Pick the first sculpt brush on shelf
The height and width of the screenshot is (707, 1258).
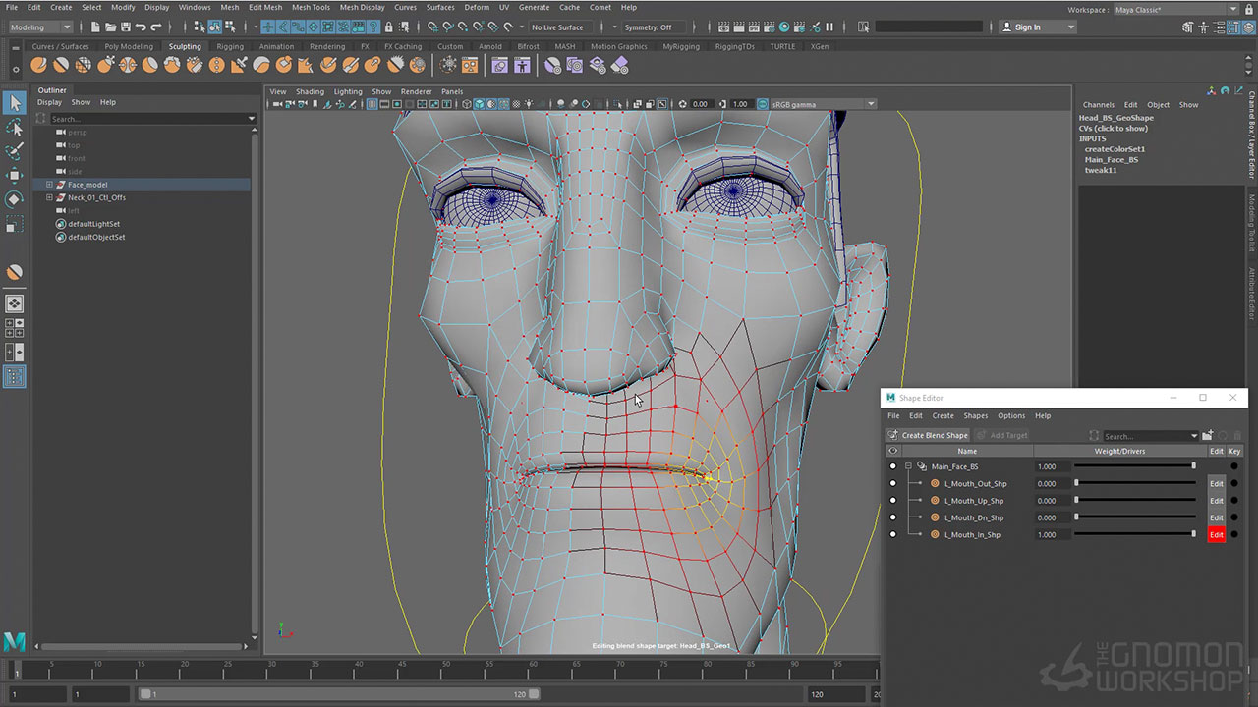point(38,65)
